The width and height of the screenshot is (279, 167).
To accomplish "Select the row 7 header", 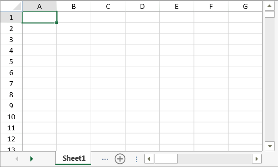I will click(11, 83).
